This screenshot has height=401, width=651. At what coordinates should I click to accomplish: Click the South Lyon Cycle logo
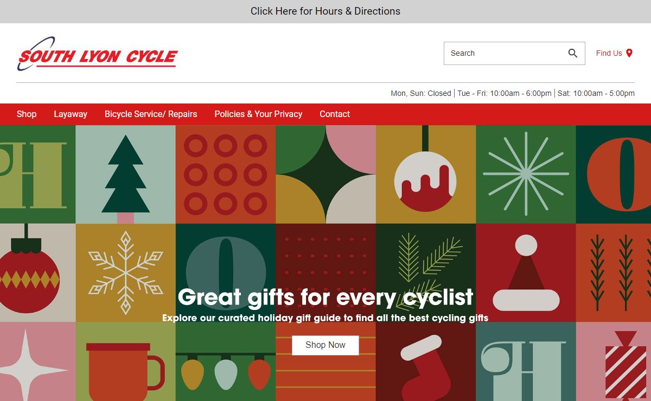pyautogui.click(x=97, y=54)
